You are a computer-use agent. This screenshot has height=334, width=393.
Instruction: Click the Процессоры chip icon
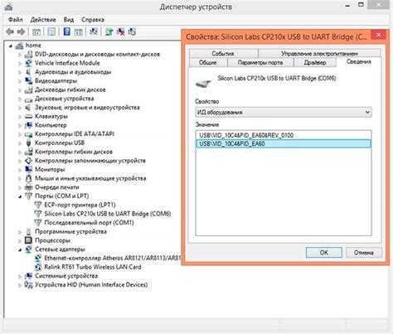click(28, 240)
